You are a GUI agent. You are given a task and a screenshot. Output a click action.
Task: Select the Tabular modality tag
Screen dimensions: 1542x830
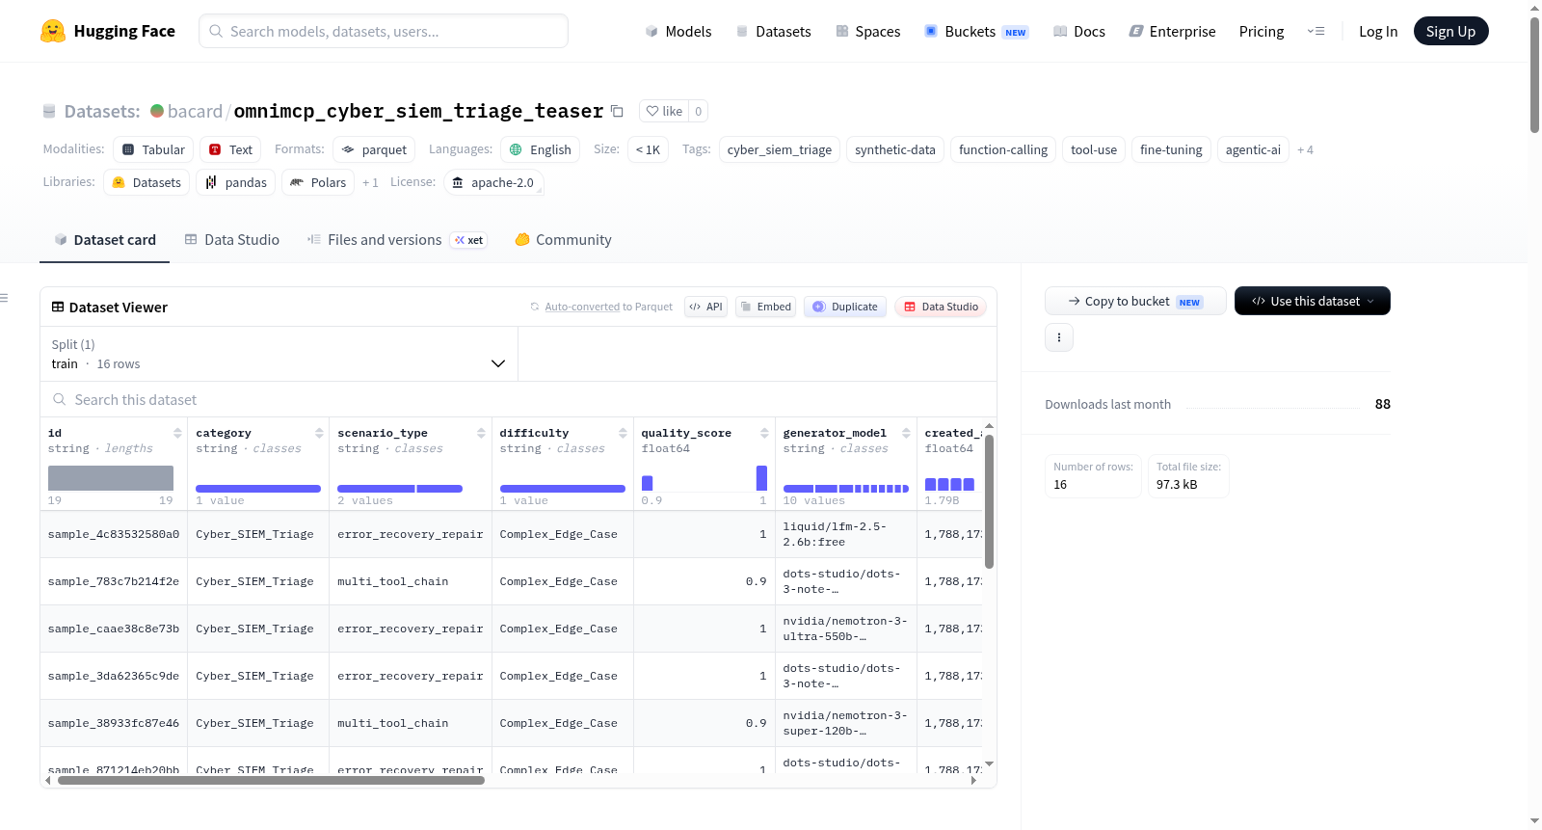153,149
